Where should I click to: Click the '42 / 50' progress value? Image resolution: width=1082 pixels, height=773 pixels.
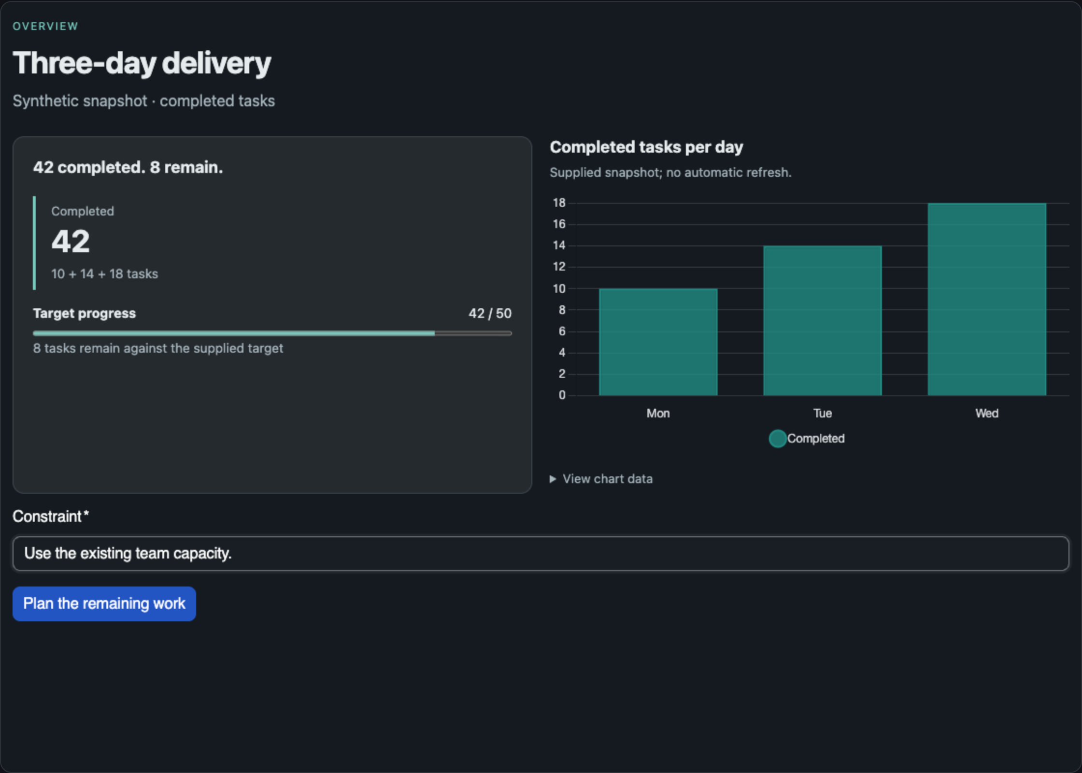[490, 314]
